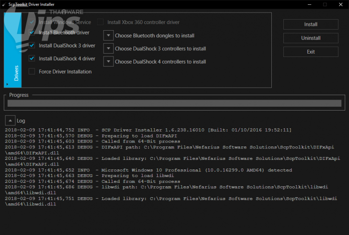349x235 pixels.
Task: Close the ScpToolkit Driver Installer window
Action: [x=340, y=4]
